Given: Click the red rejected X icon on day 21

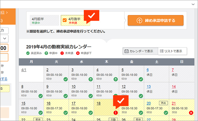Looking at the screenshot, I should 191,113.
